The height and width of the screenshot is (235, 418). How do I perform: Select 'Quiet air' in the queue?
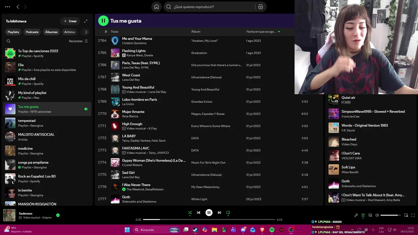click(348, 98)
